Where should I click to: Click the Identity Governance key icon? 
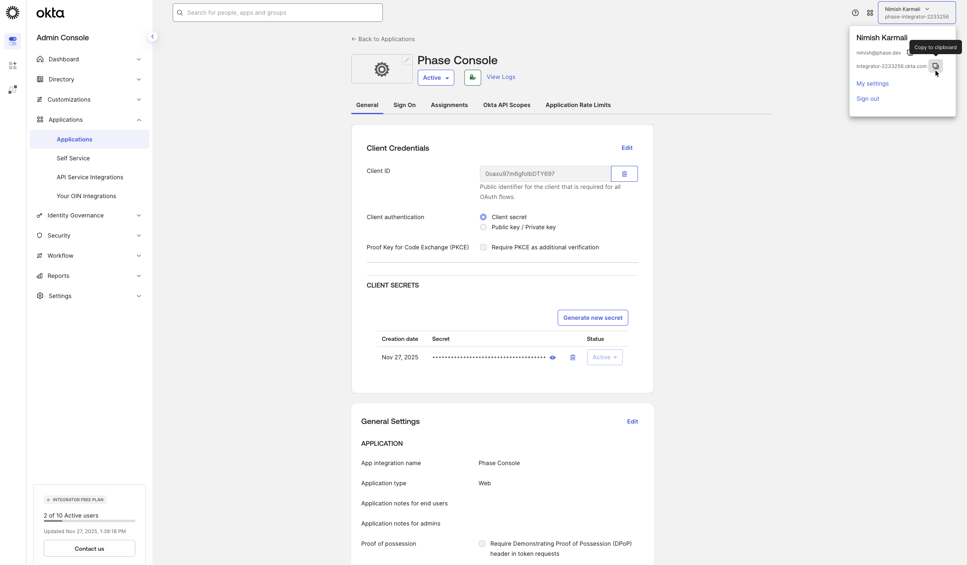point(40,215)
